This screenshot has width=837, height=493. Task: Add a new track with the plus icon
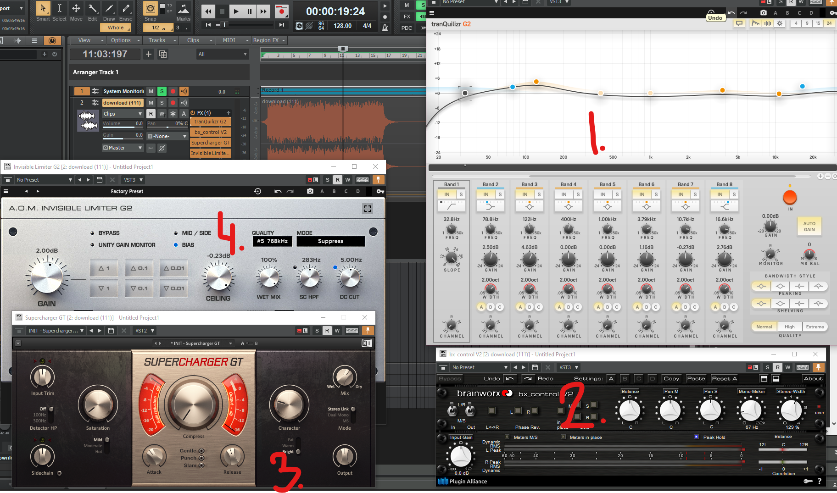point(149,54)
